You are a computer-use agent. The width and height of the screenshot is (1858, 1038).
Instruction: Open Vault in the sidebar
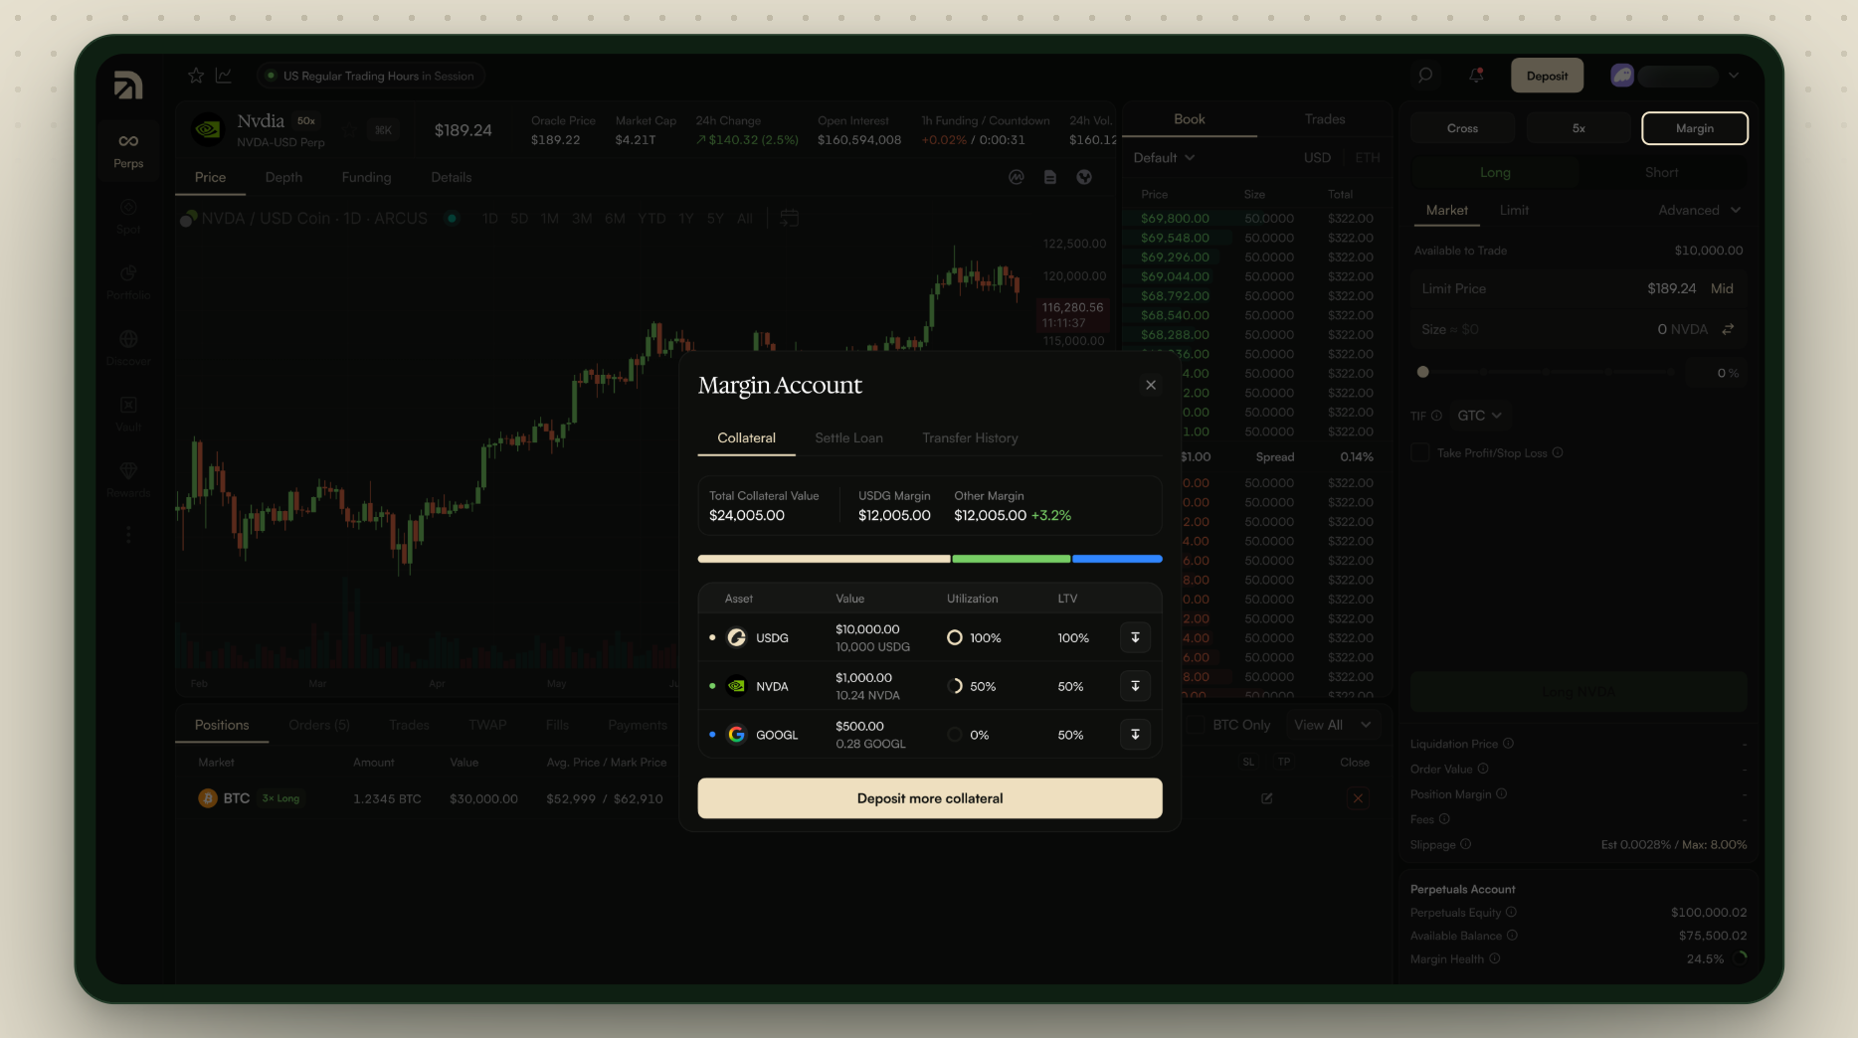[128, 415]
